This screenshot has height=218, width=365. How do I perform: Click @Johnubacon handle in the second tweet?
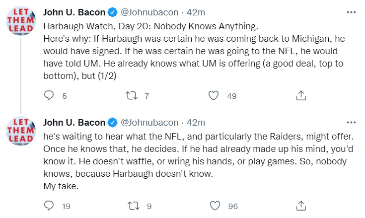(149, 123)
